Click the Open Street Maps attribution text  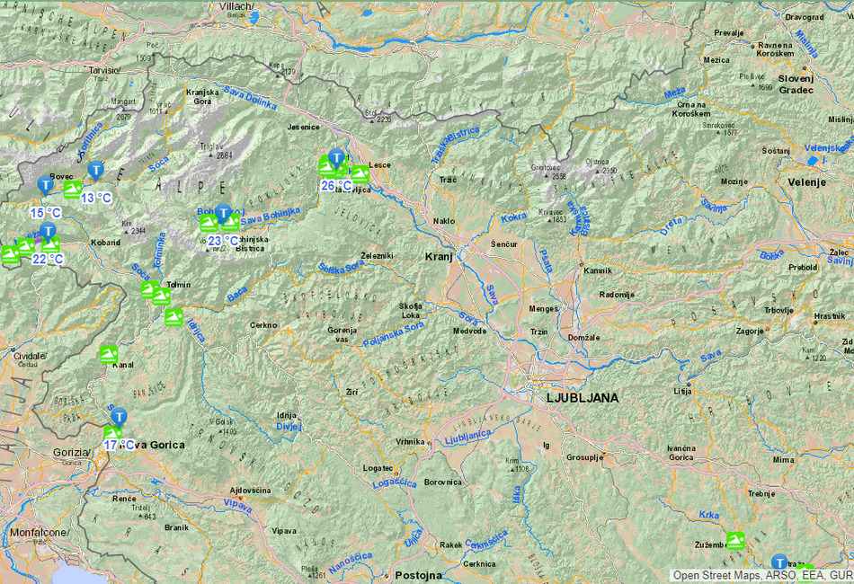(717, 575)
